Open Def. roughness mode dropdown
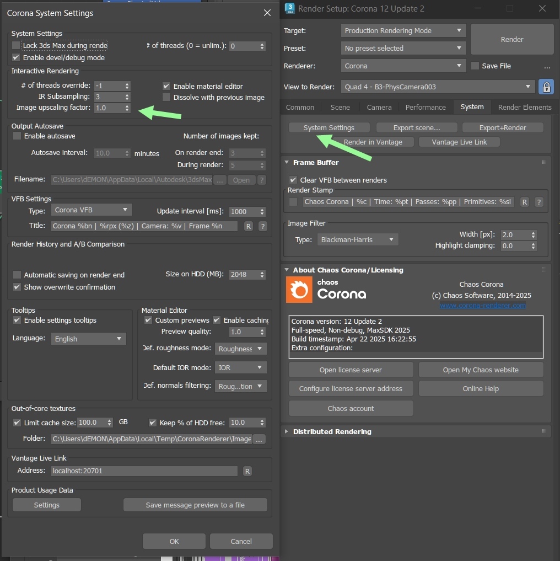 (240, 349)
